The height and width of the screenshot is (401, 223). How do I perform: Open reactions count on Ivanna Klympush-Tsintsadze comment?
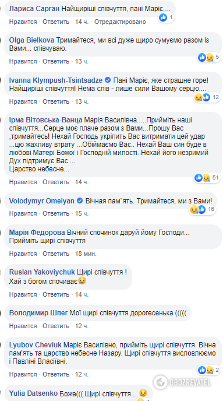207,97
